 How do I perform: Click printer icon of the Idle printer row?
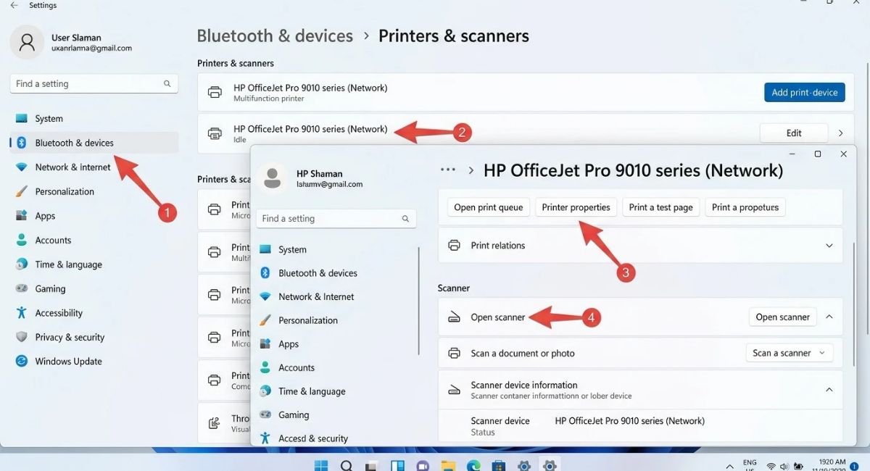click(215, 134)
